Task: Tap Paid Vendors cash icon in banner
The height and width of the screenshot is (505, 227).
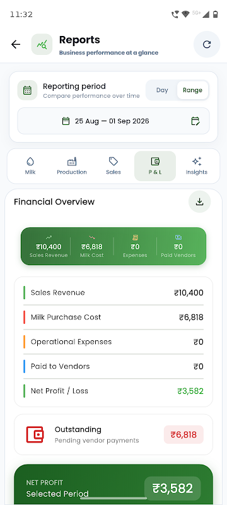Action: [x=178, y=237]
